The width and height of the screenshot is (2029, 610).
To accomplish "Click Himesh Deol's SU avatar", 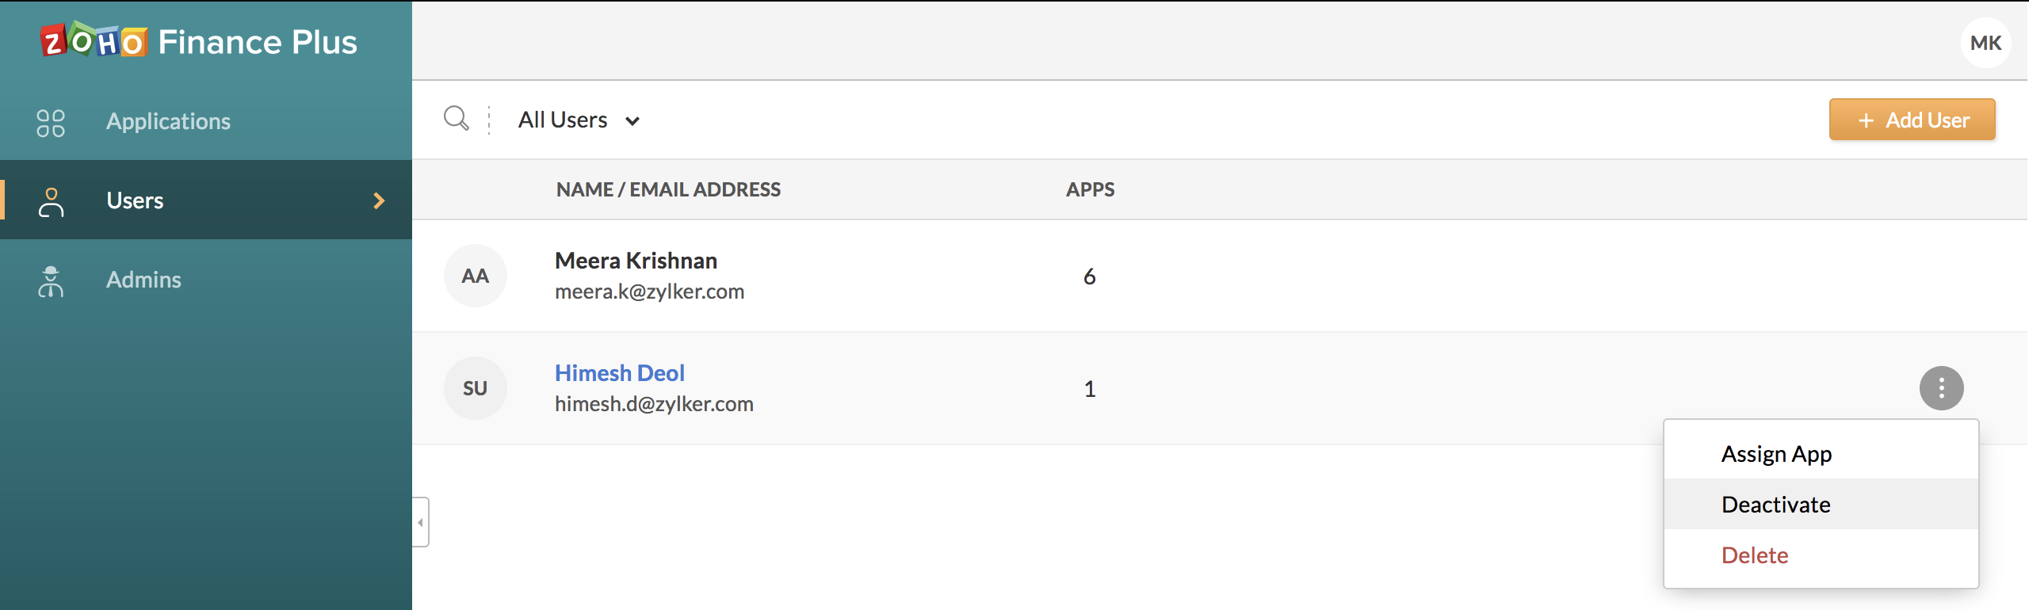I will coord(475,388).
